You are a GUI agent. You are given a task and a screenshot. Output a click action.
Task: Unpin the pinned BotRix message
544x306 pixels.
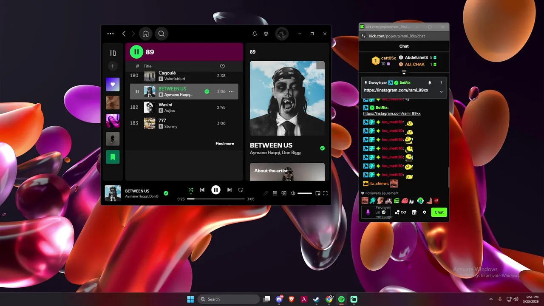point(430,82)
